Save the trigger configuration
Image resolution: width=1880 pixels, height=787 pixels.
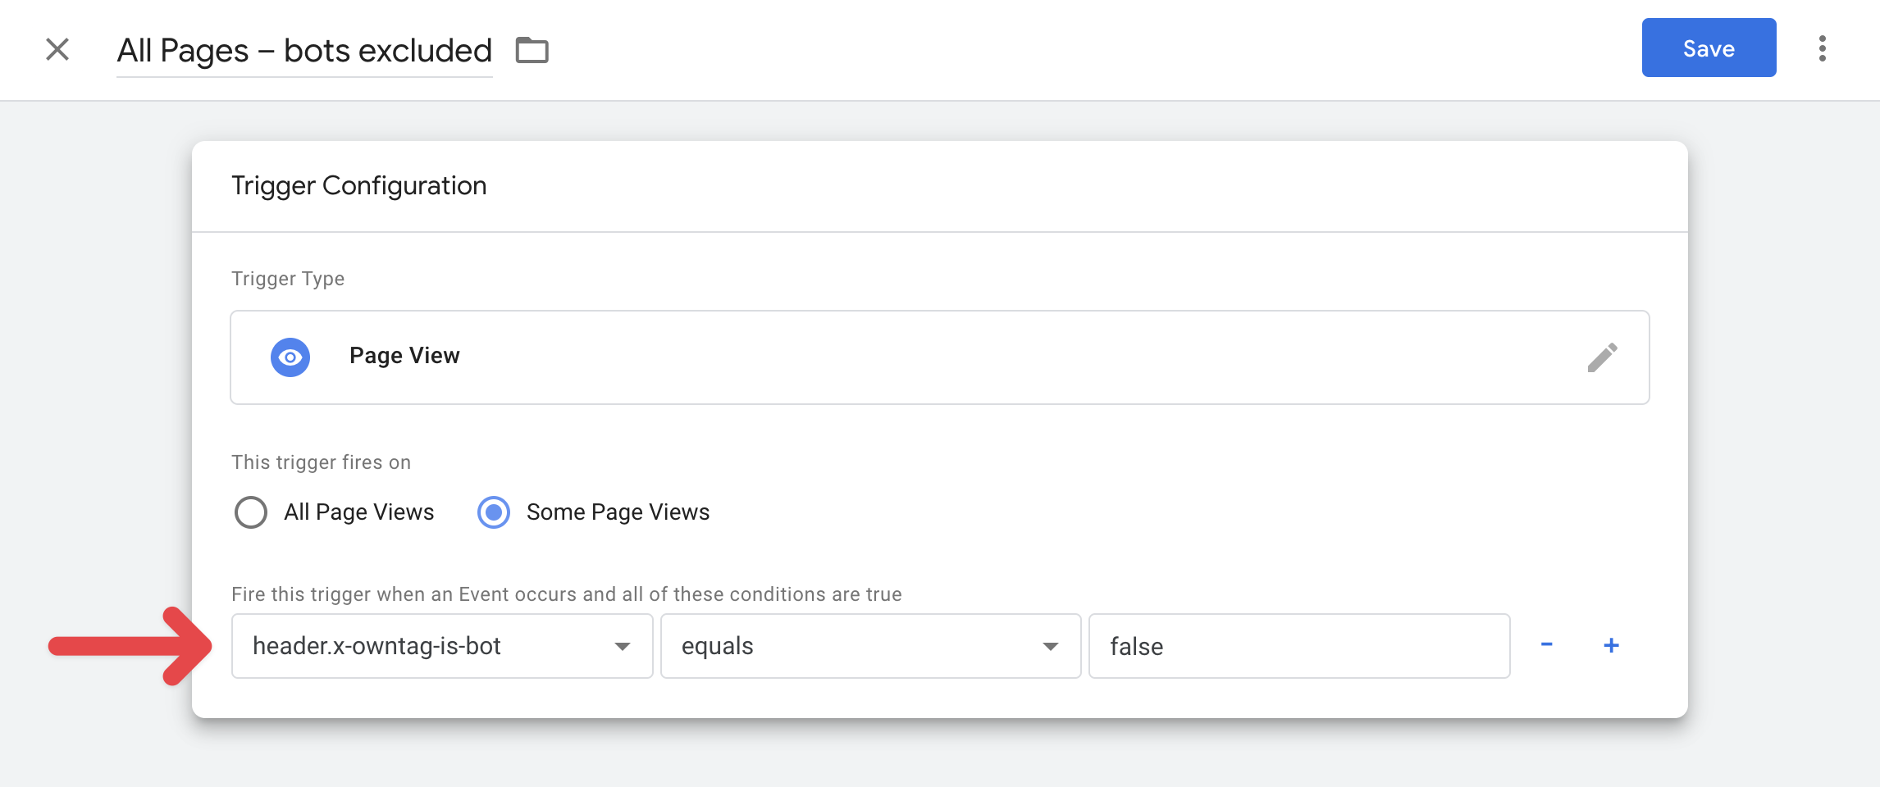click(x=1709, y=48)
